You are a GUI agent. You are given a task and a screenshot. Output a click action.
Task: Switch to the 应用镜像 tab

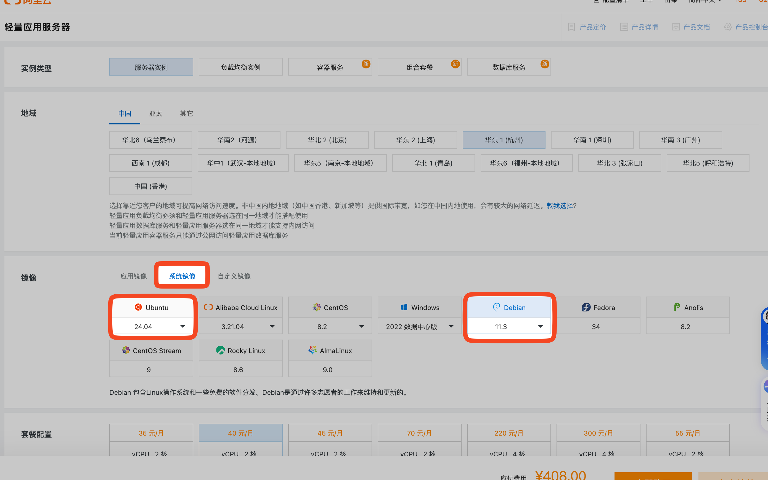(x=133, y=276)
